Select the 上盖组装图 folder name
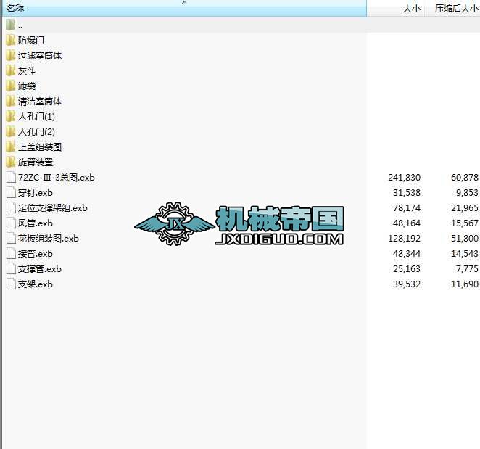Image resolution: width=480 pixels, height=449 pixels. point(40,147)
